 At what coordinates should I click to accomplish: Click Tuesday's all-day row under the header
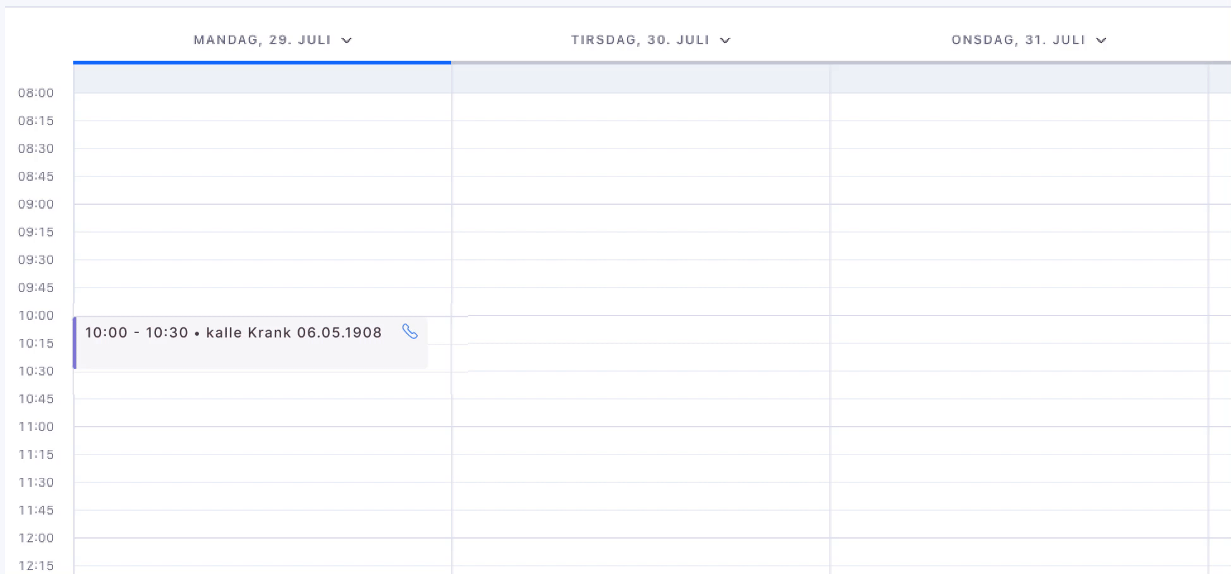[x=640, y=79]
